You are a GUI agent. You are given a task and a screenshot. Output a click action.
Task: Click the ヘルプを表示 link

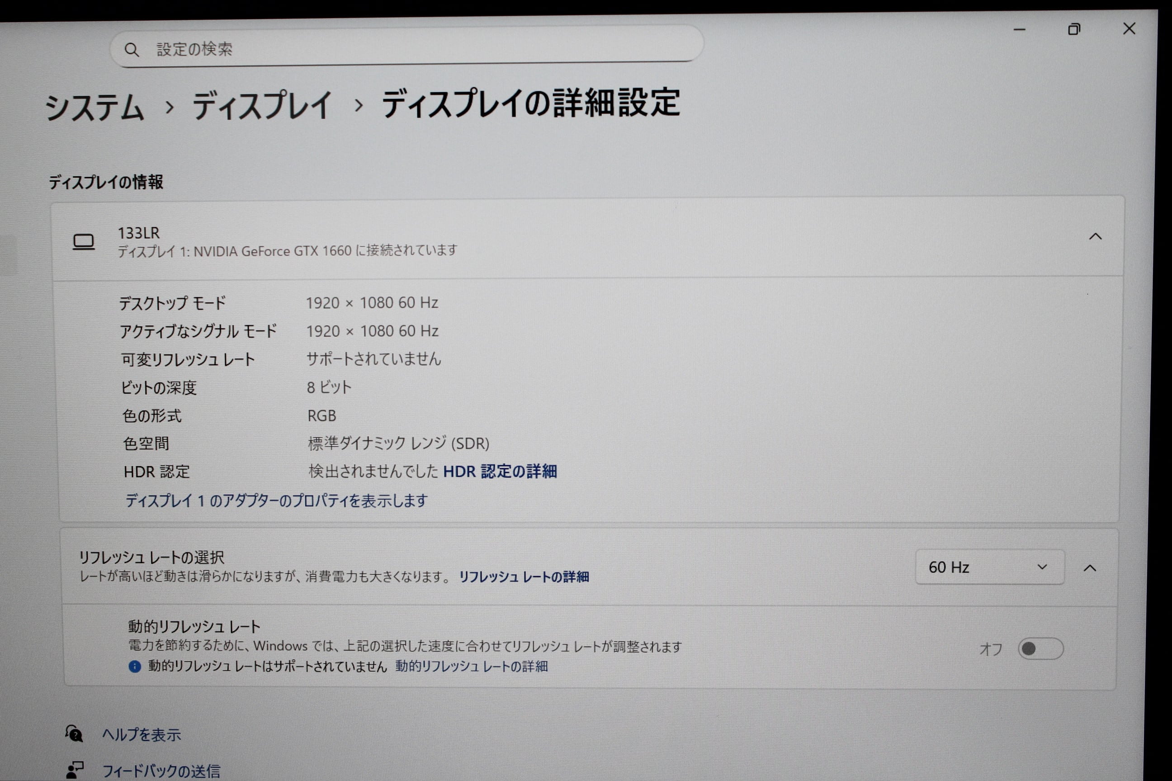142,735
